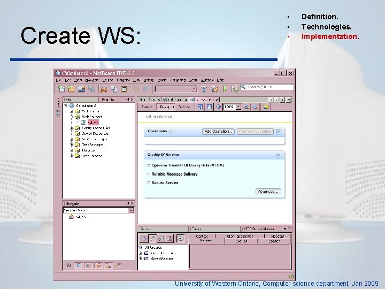Viewport: 385px width, 289px height.
Task: Toggle fifth filter button in Navigator bottom toolbar
Action: 108,265
